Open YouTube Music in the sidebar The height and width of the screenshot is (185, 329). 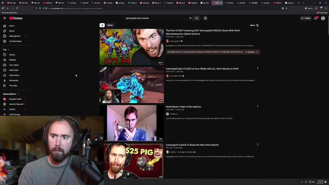point(15,41)
